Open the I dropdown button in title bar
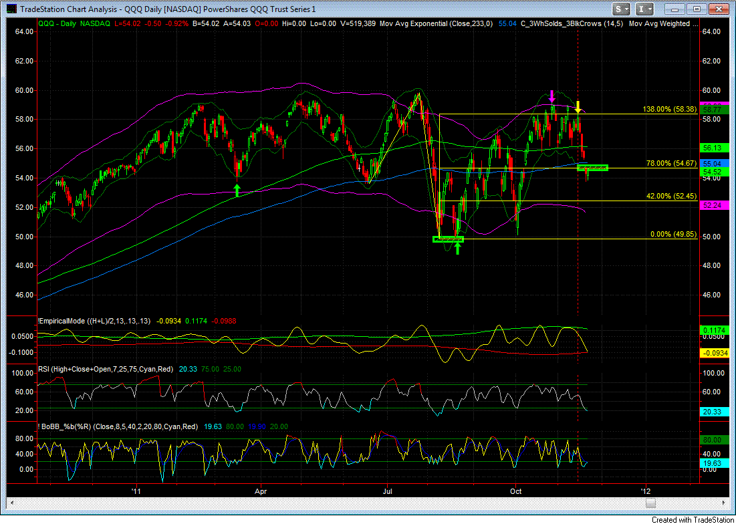Image resolution: width=736 pixels, height=524 pixels. pyautogui.click(x=644, y=9)
